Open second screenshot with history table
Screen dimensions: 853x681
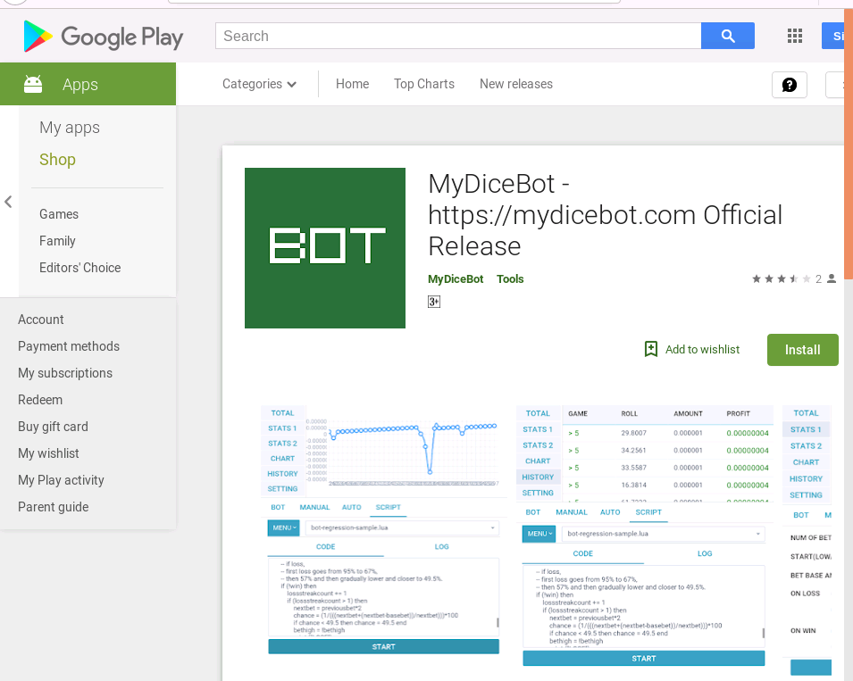(645, 536)
